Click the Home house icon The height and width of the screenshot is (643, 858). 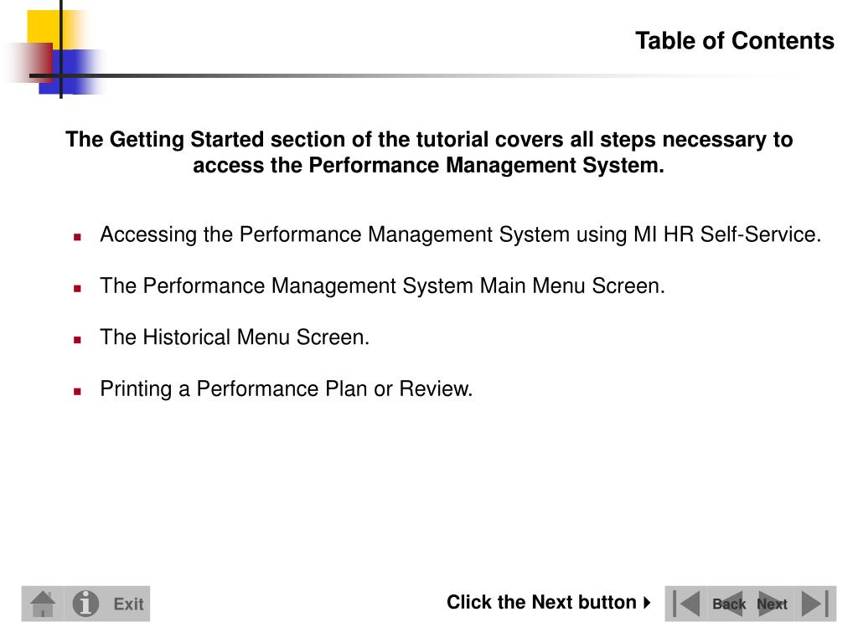43,604
